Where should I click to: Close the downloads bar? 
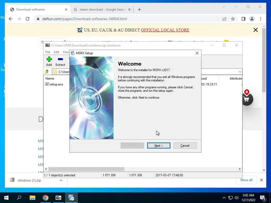[261, 180]
